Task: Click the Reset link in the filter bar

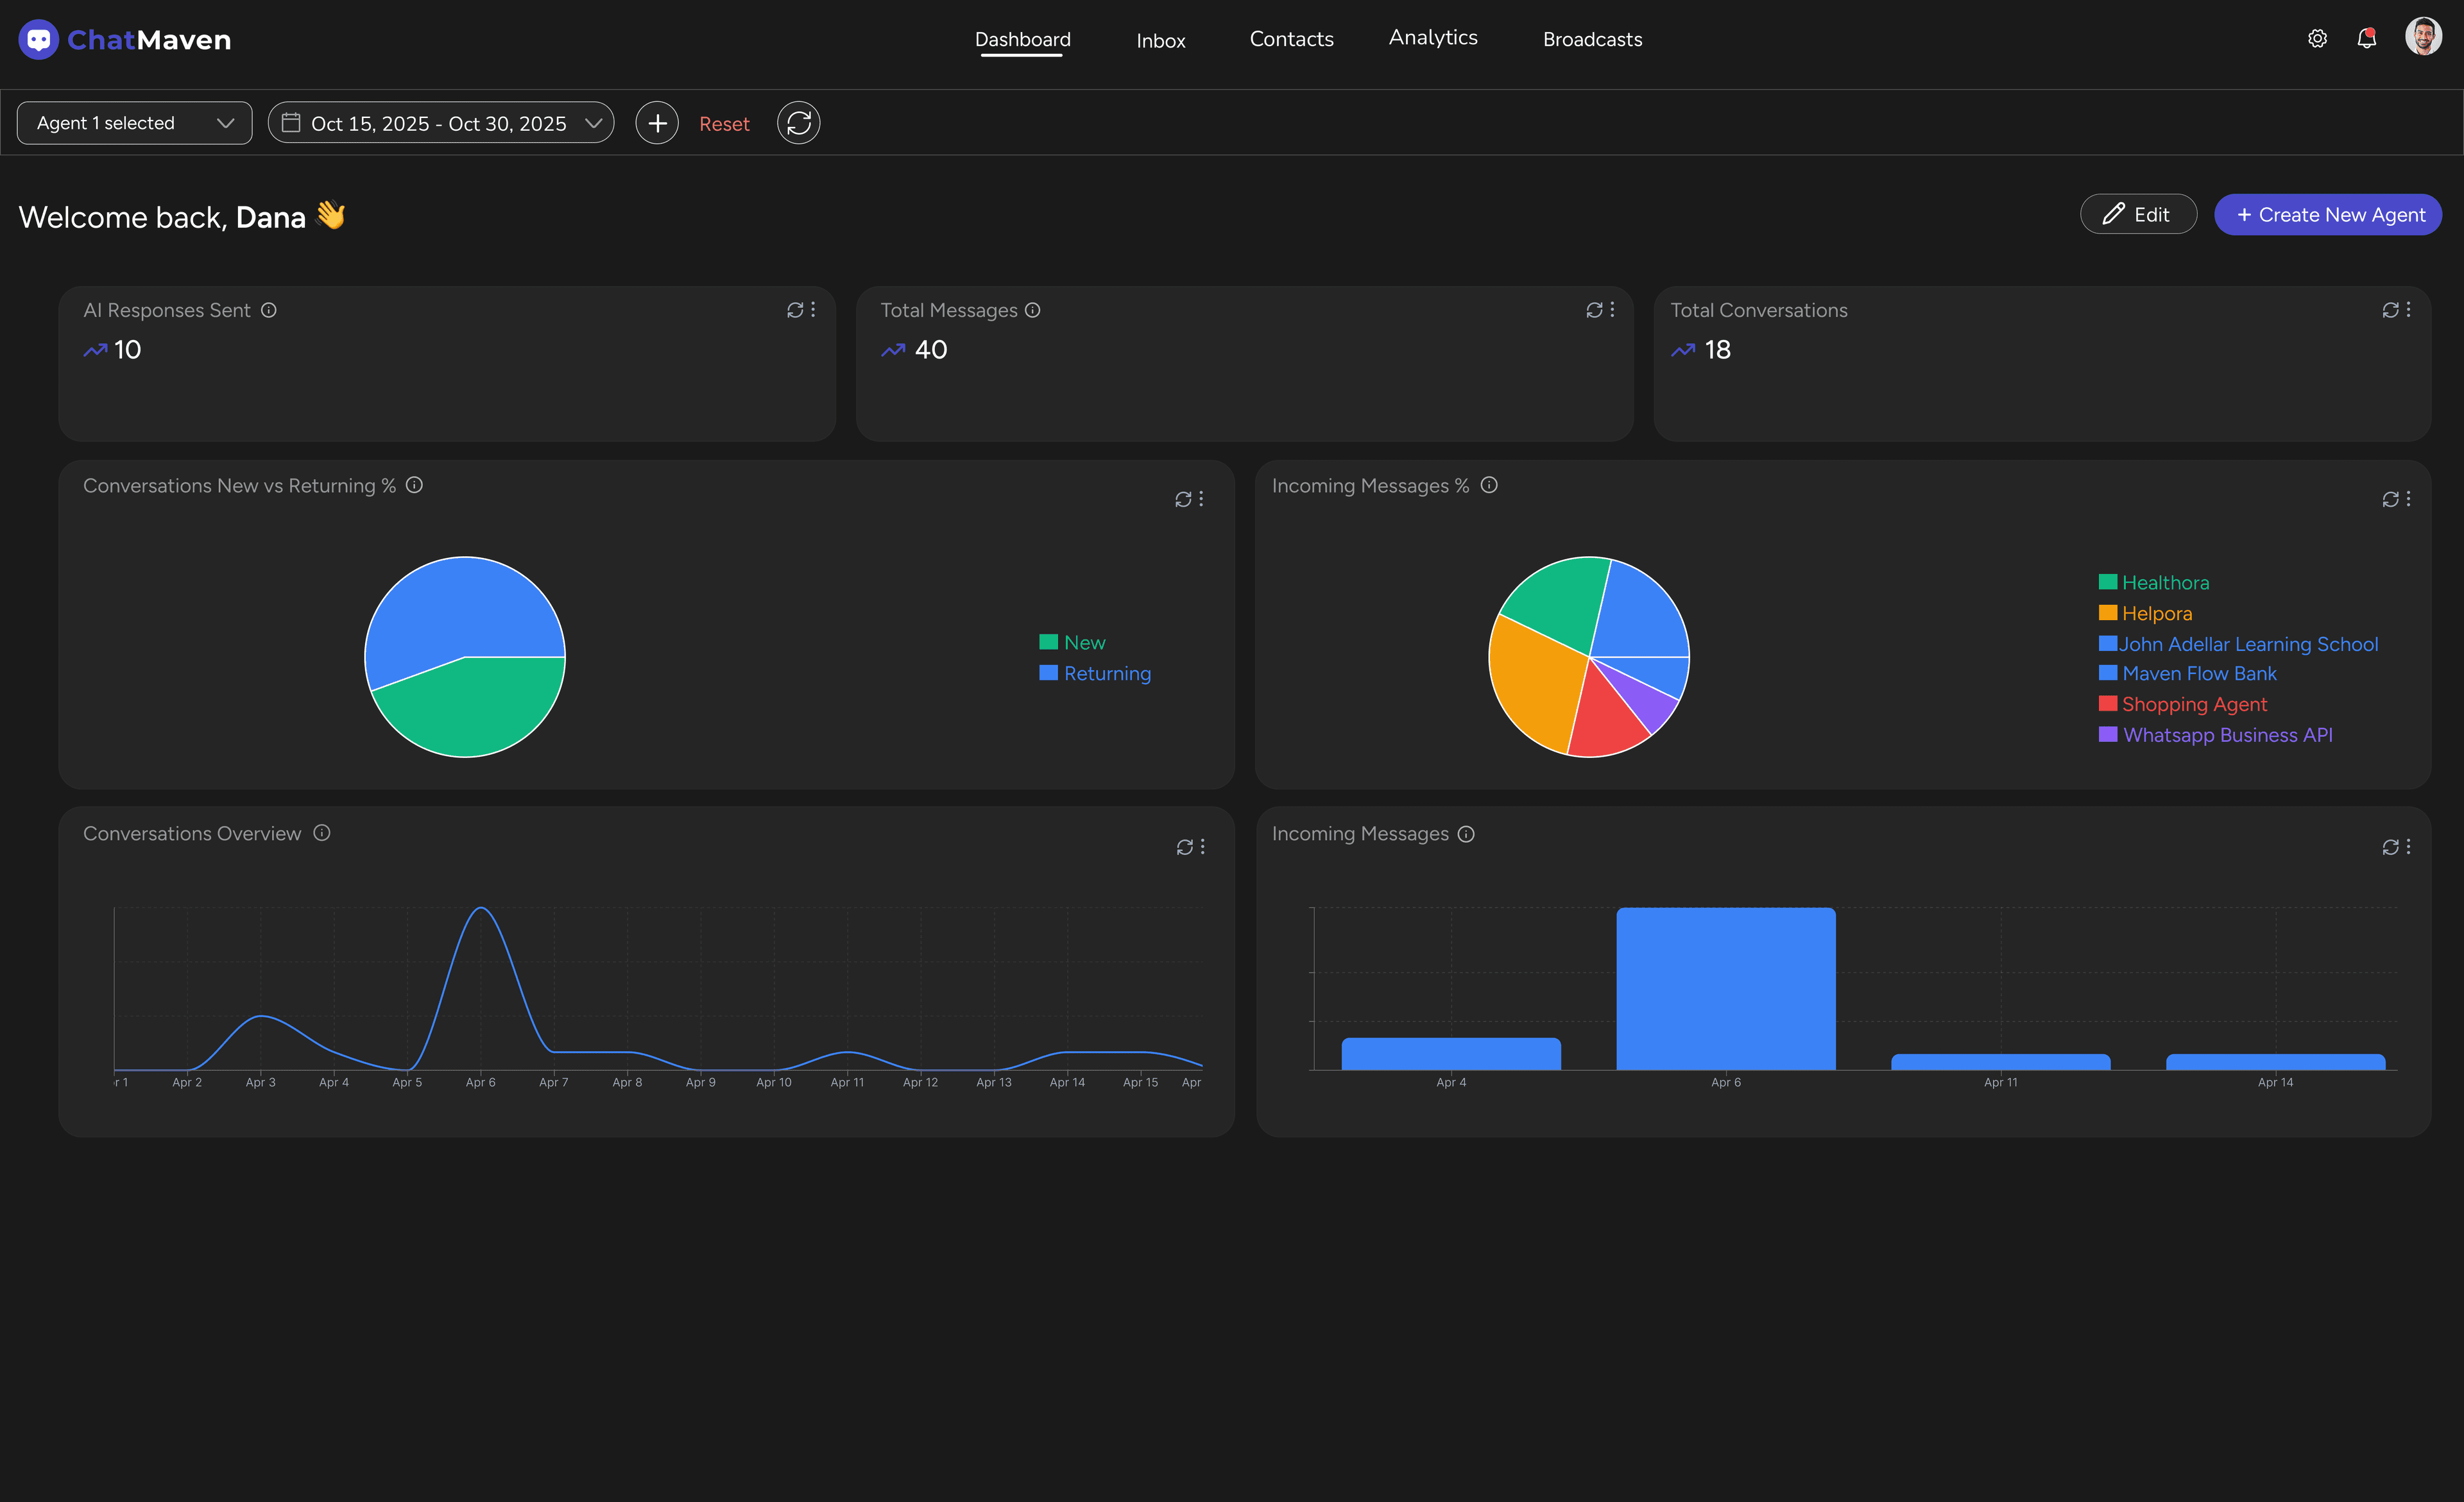Action: click(x=724, y=123)
